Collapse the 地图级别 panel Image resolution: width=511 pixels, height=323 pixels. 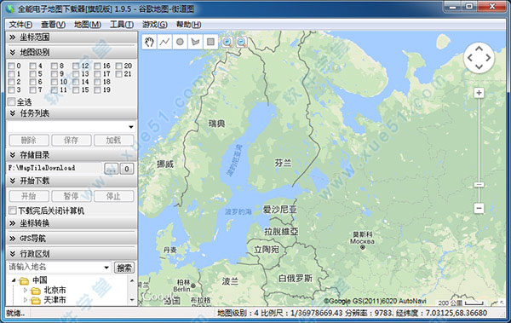72,52
